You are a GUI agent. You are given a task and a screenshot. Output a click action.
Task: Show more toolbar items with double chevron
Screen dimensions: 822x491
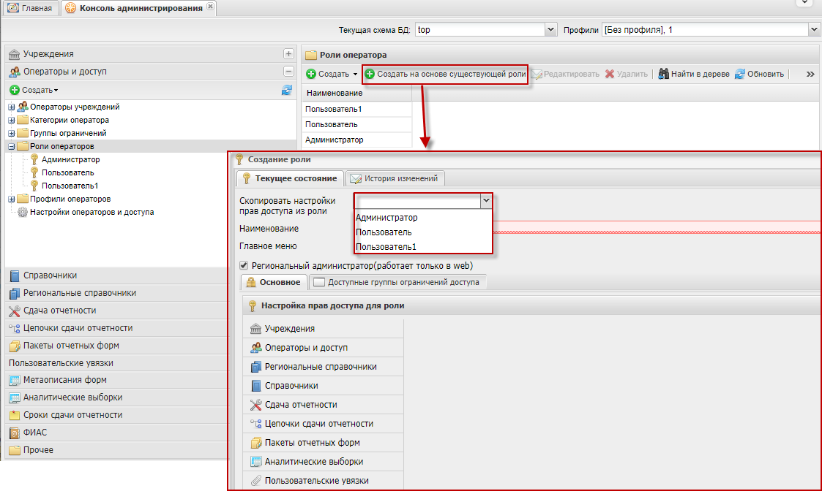tap(810, 74)
